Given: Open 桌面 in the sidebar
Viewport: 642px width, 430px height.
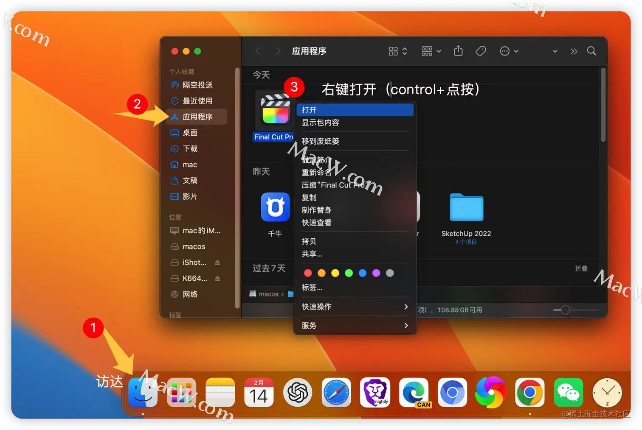Looking at the screenshot, I should [x=197, y=133].
